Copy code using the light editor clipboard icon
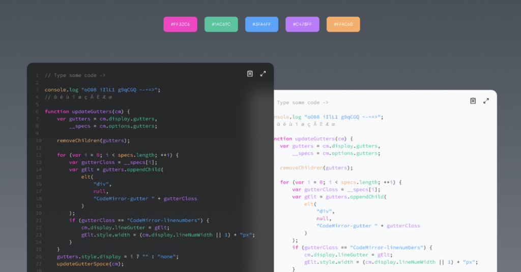This screenshot has height=272, width=521. coord(473,101)
